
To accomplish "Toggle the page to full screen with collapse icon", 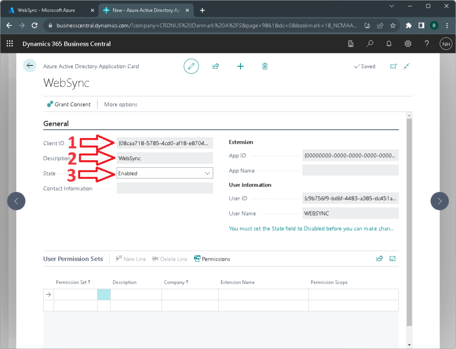I will tap(406, 66).
